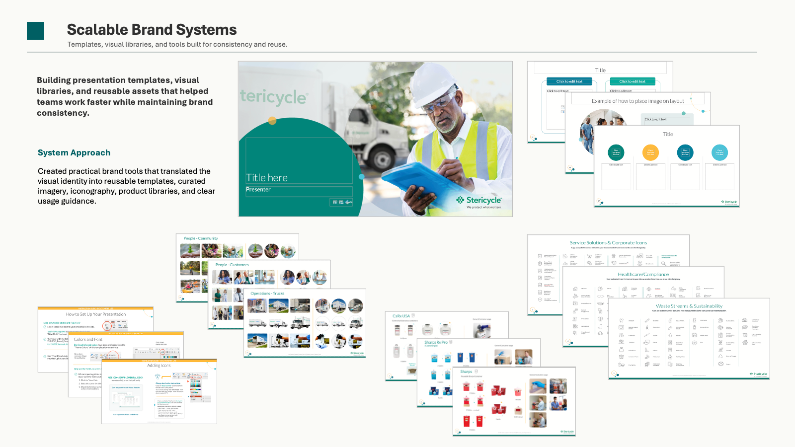
Task: Click Stericycle logo on Operations - Trucks slide
Action: point(357,353)
